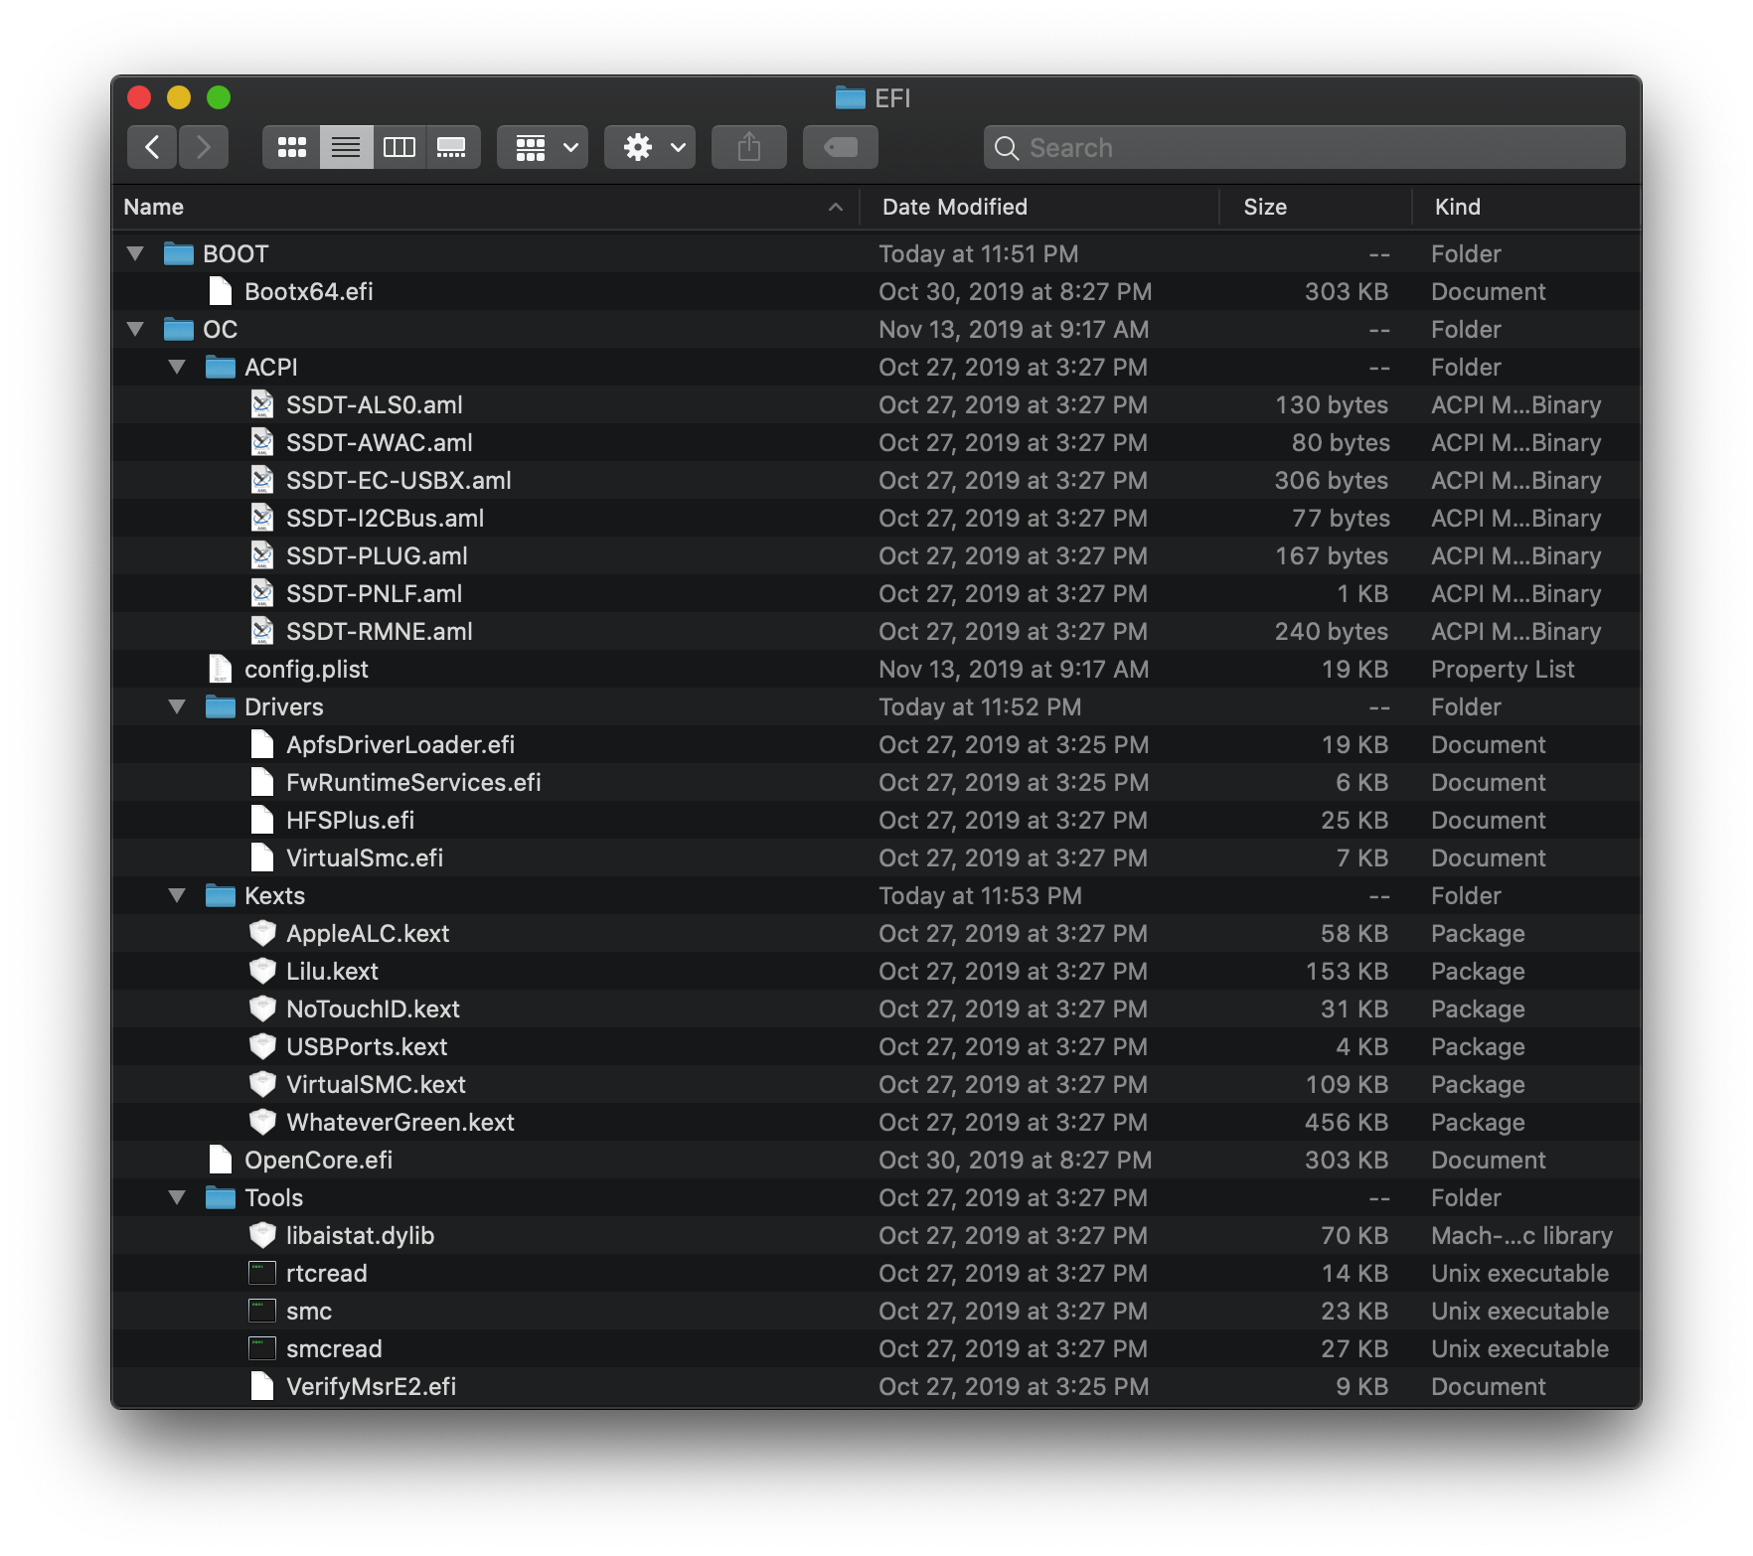Viewport: 1753px width, 1556px height.
Task: Select list view toolbar button
Action: pyautogui.click(x=346, y=148)
